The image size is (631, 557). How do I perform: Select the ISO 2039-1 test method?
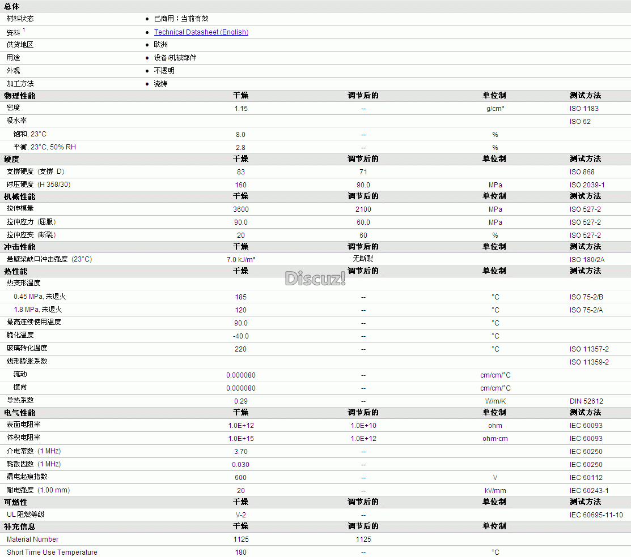[587, 185]
